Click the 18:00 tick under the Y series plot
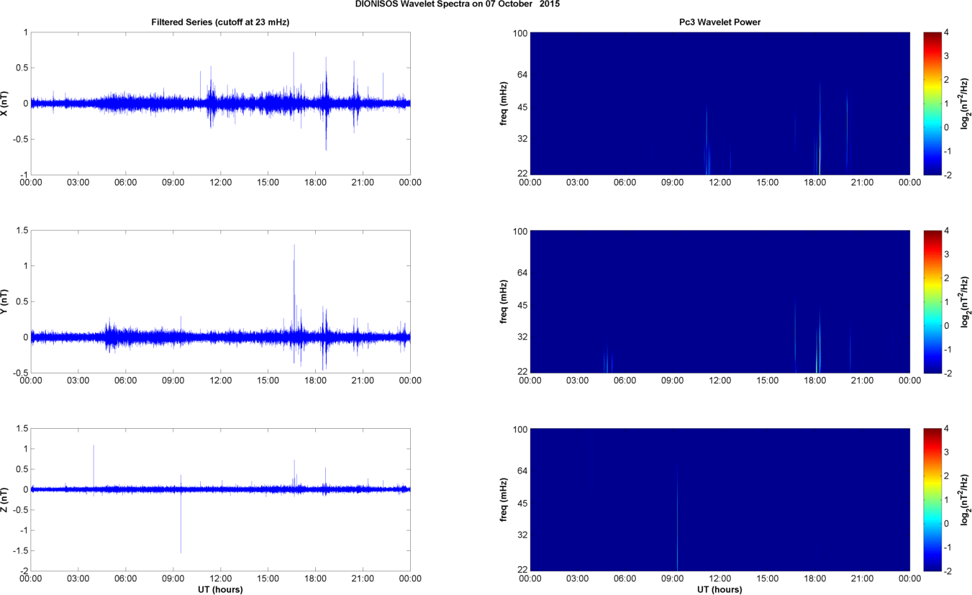Screen dimensions: 972x595 pos(315,381)
